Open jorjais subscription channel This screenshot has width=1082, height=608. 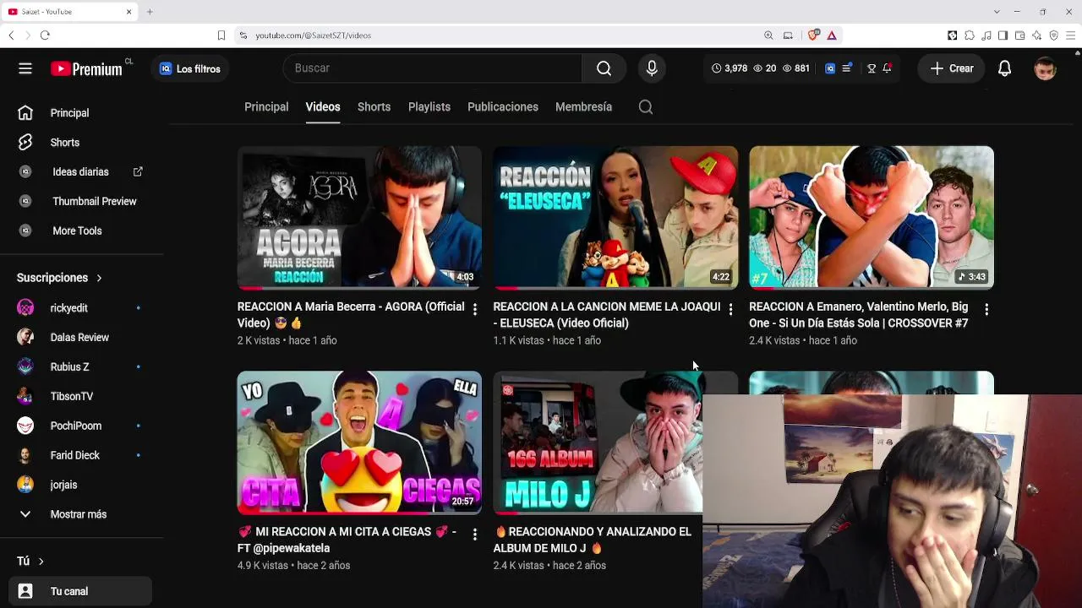[80, 485]
